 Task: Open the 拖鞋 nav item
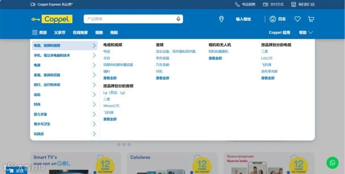[114, 33]
